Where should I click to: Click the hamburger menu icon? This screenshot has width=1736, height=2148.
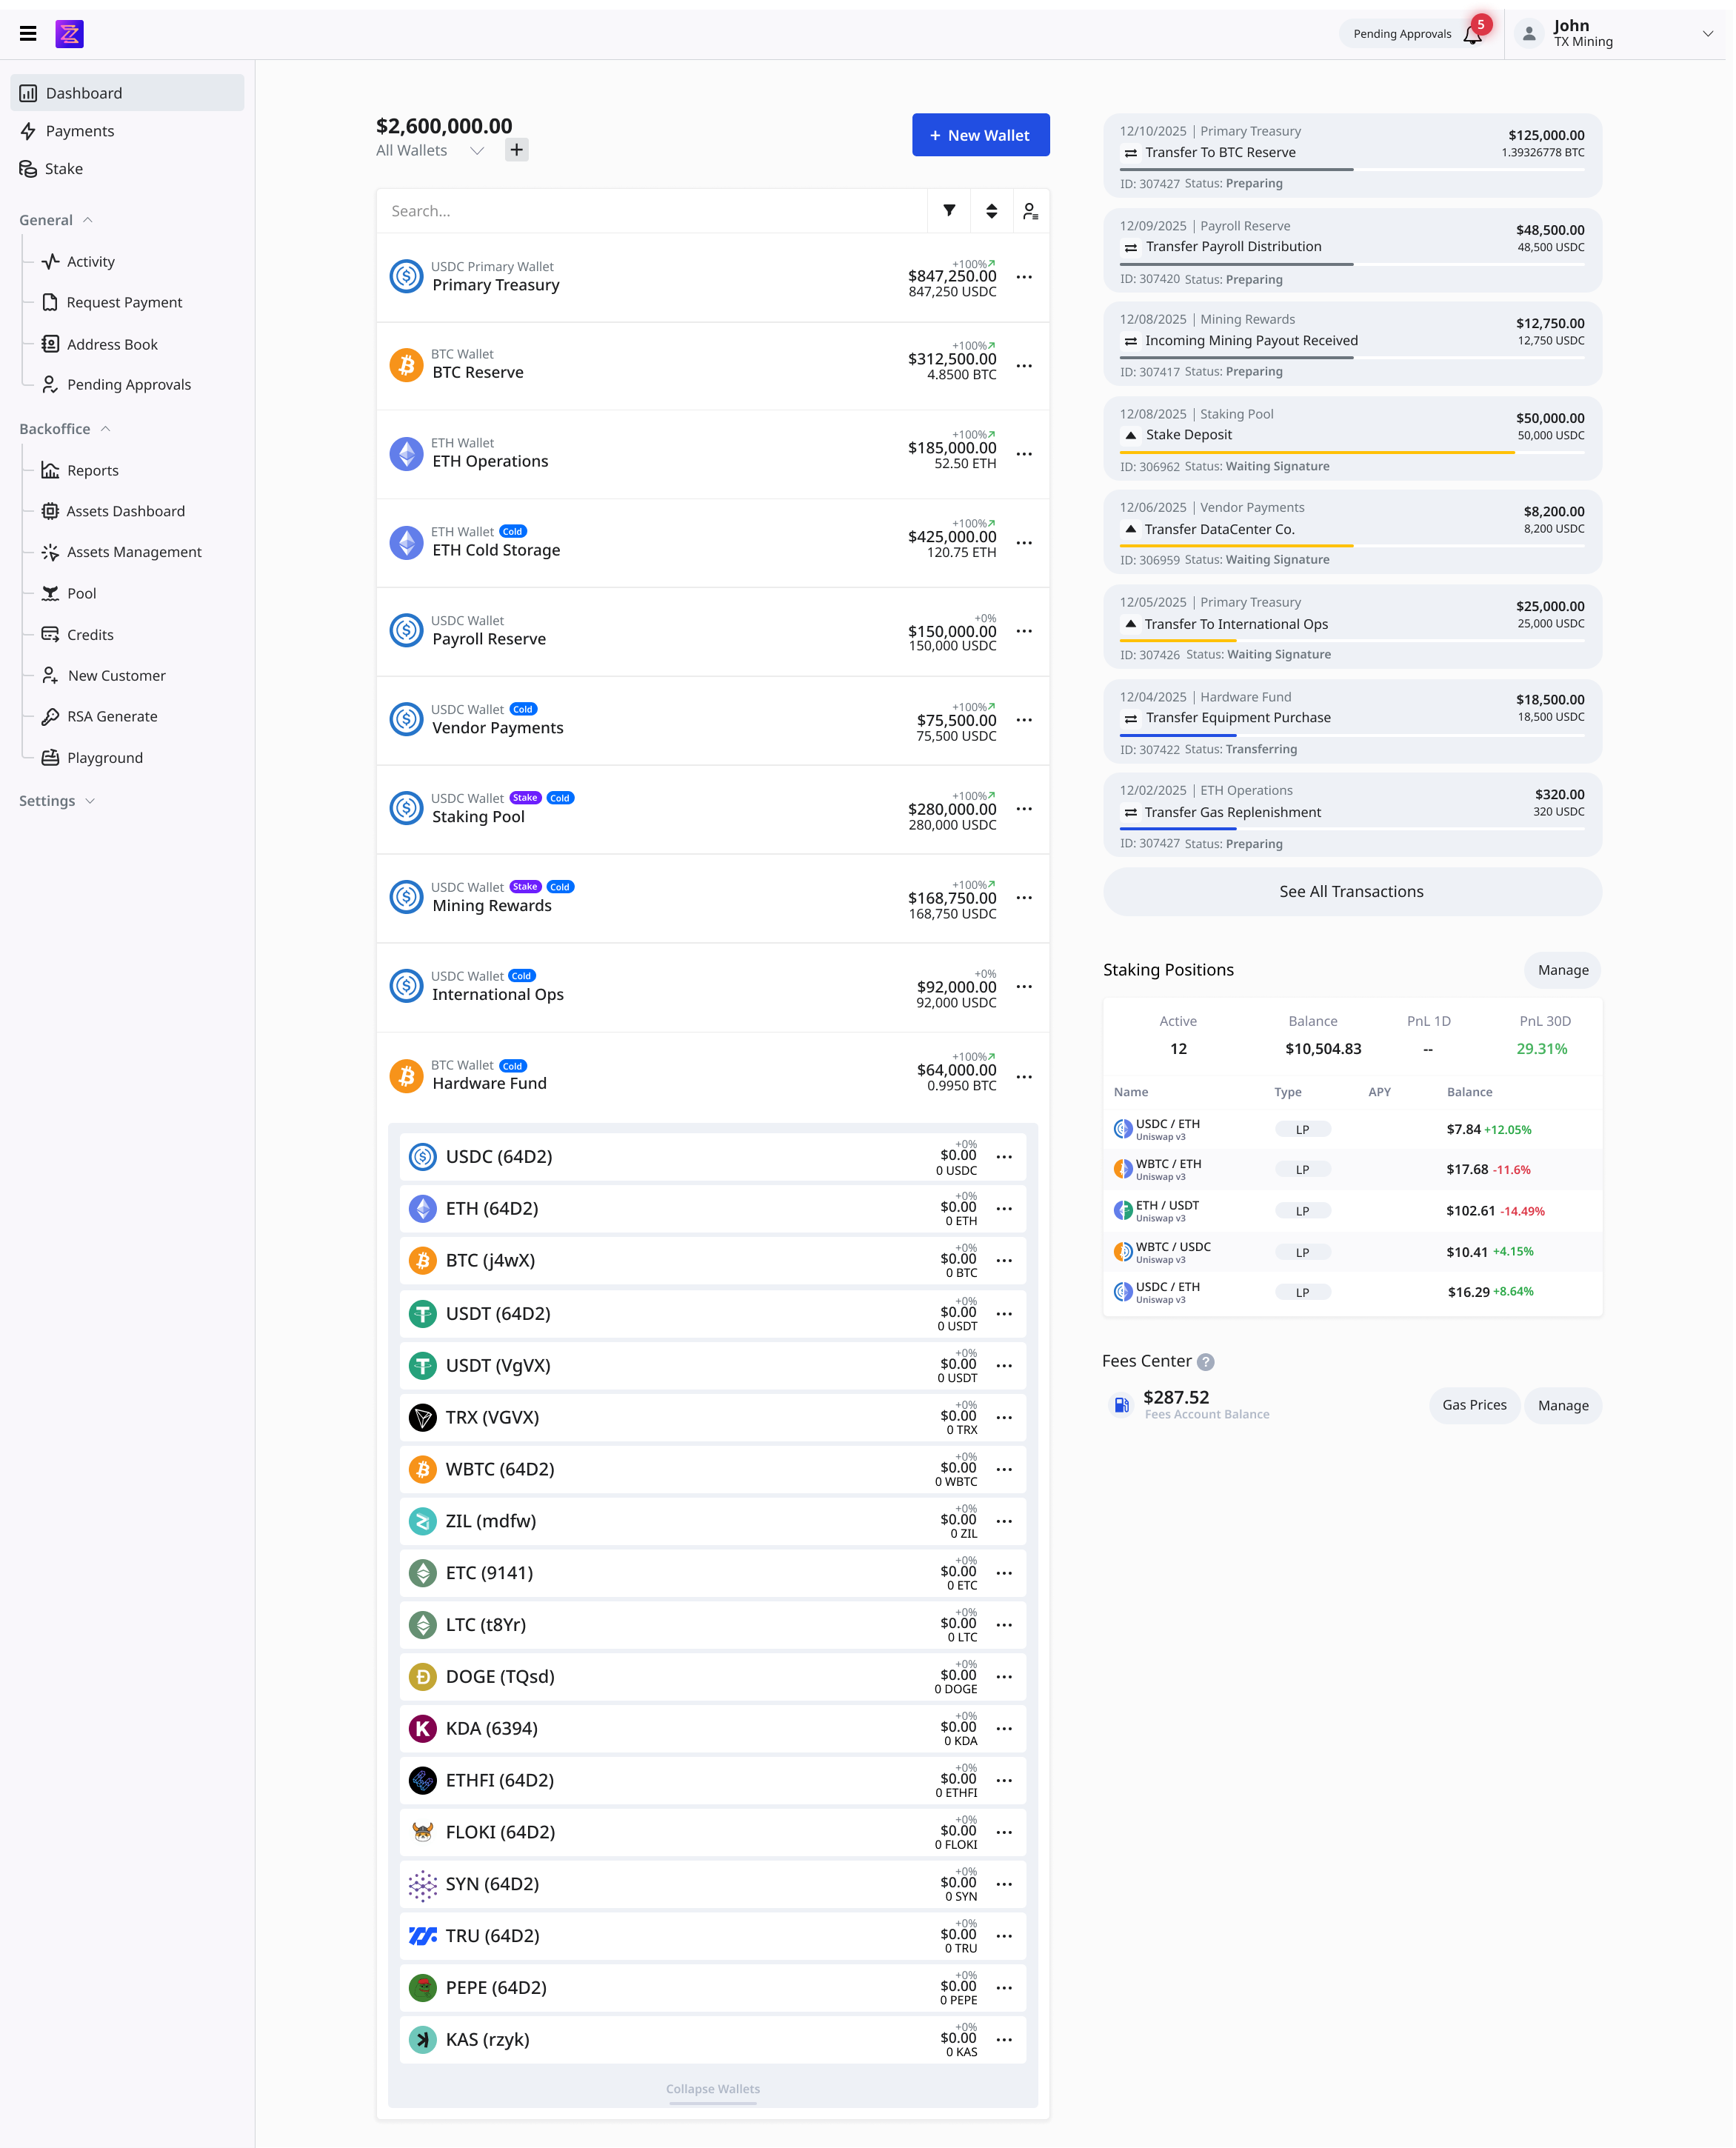28,34
